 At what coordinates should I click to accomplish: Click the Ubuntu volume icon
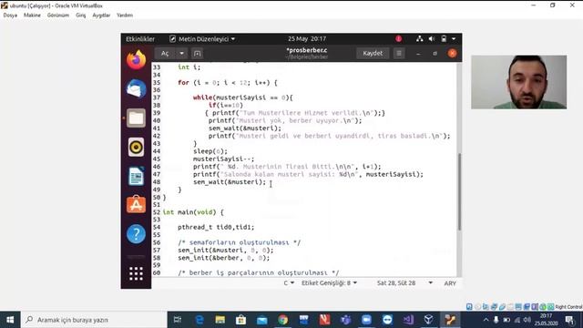point(432,38)
